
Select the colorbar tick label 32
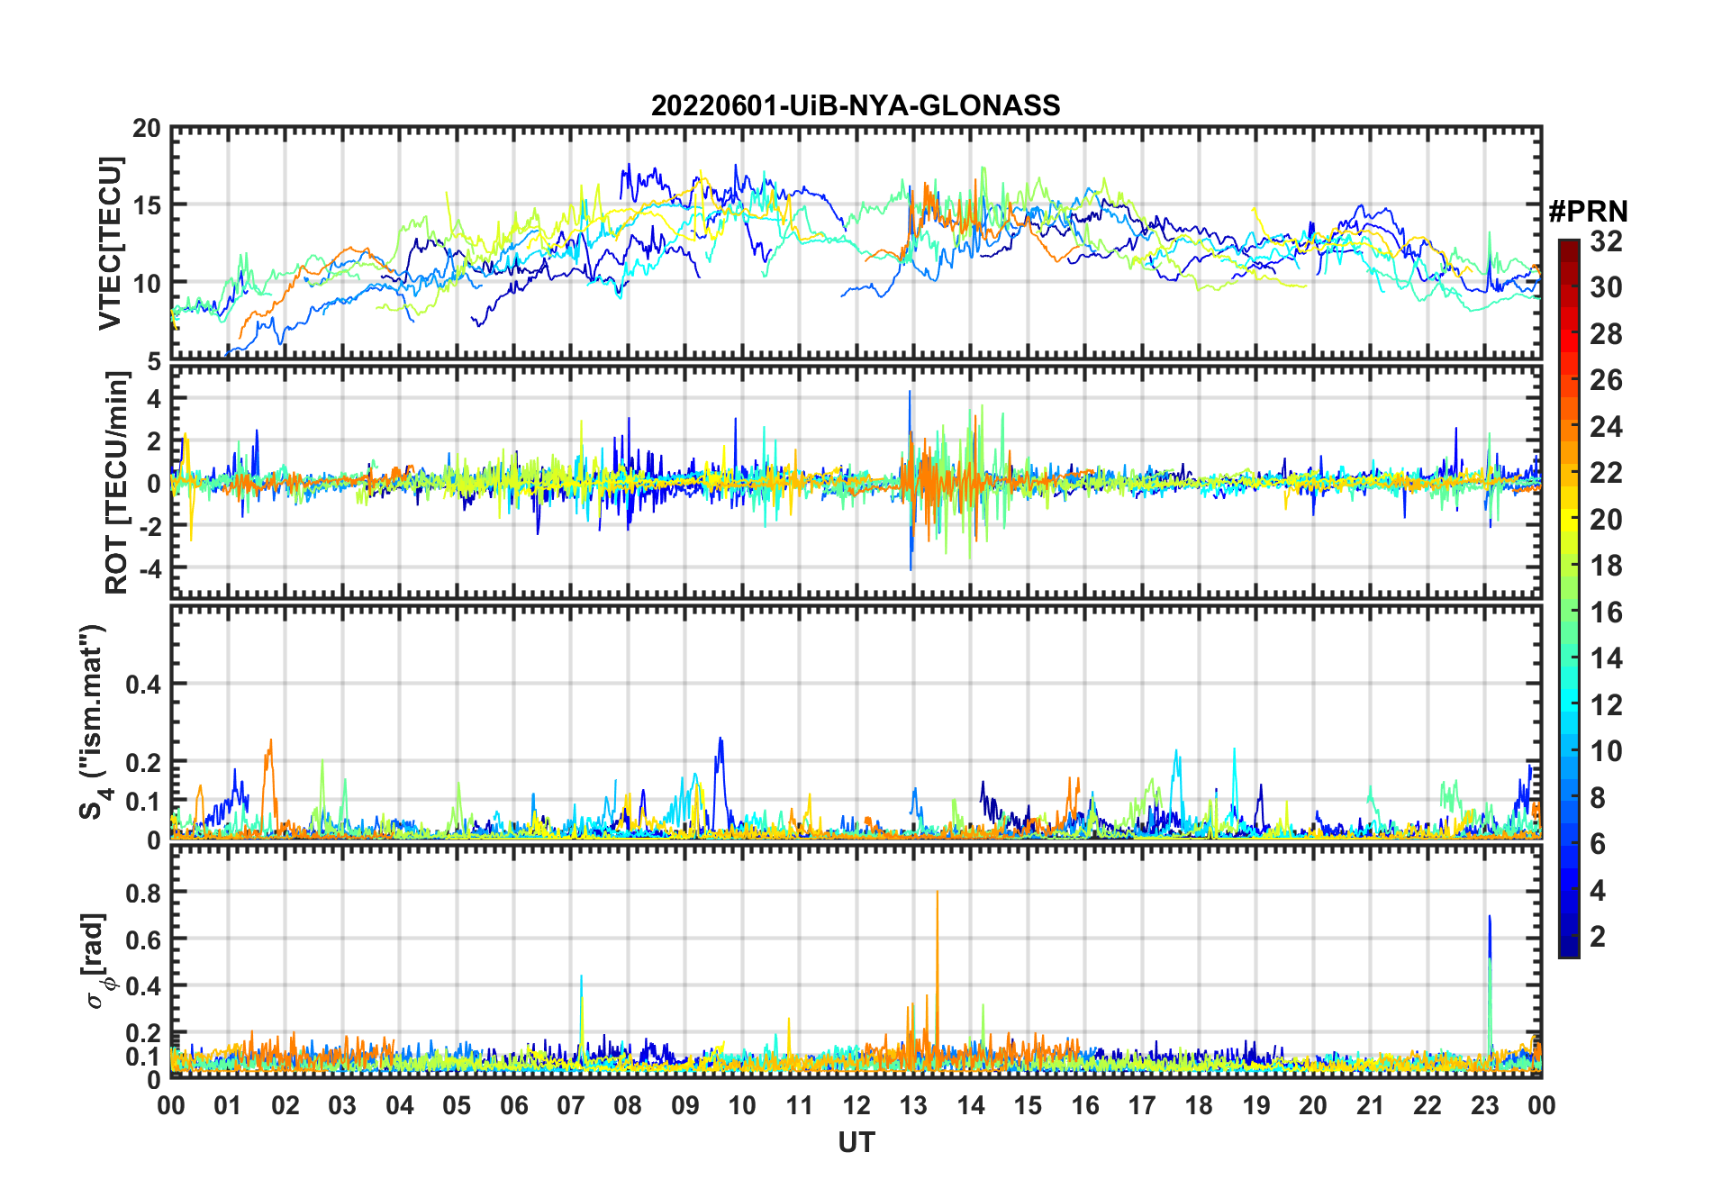pos(1606,241)
